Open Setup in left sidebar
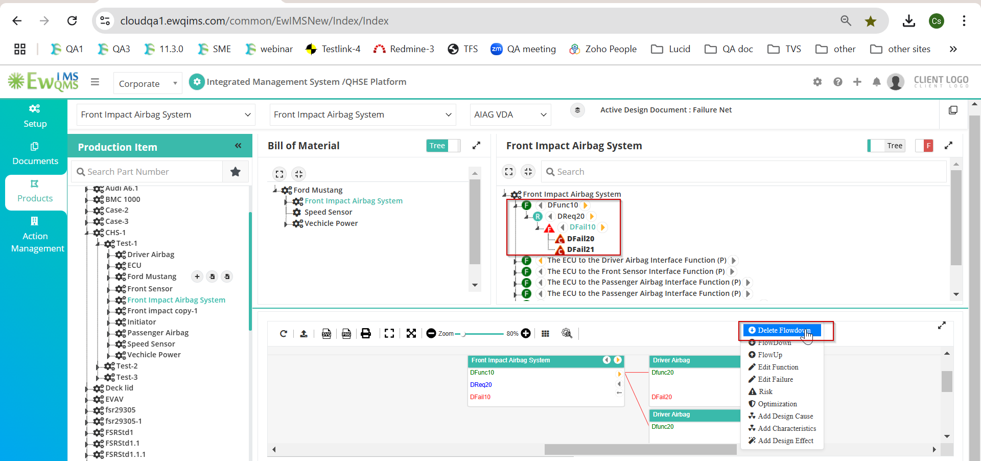 pos(35,117)
